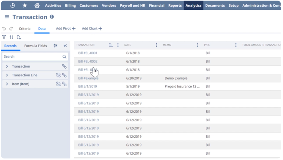Select the 'Prepaid Insurance 12 ...' memo cell
283x160 pixels.
point(182,86)
